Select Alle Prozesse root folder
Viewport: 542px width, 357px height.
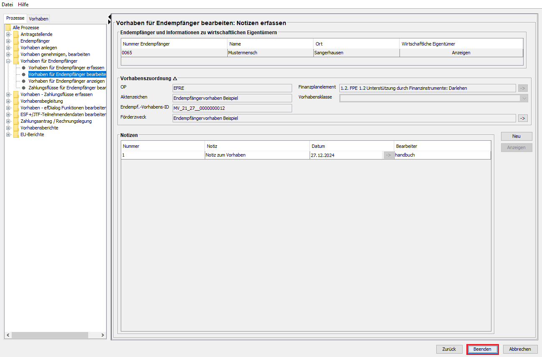pos(26,28)
